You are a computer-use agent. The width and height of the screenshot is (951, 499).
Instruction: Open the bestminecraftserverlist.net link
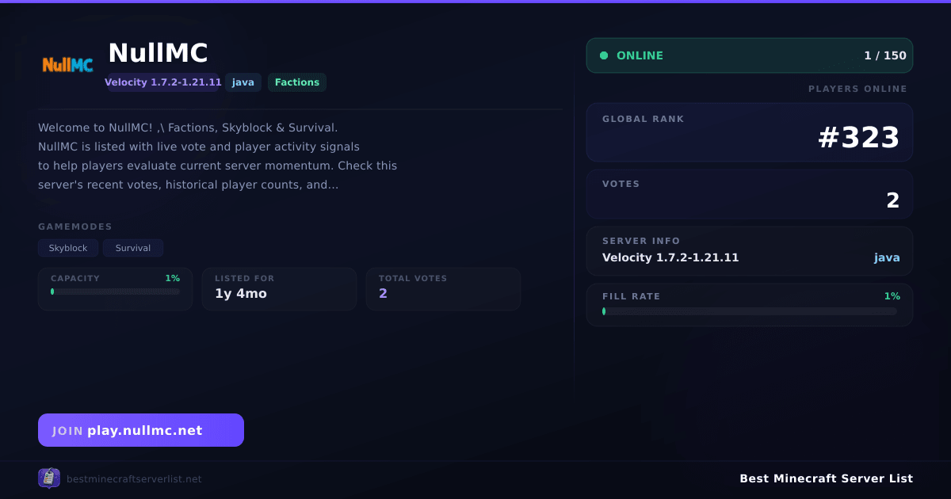(134, 479)
